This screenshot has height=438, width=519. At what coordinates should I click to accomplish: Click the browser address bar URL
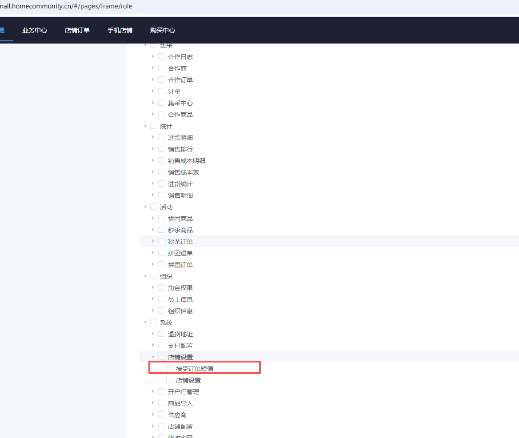click(67, 7)
